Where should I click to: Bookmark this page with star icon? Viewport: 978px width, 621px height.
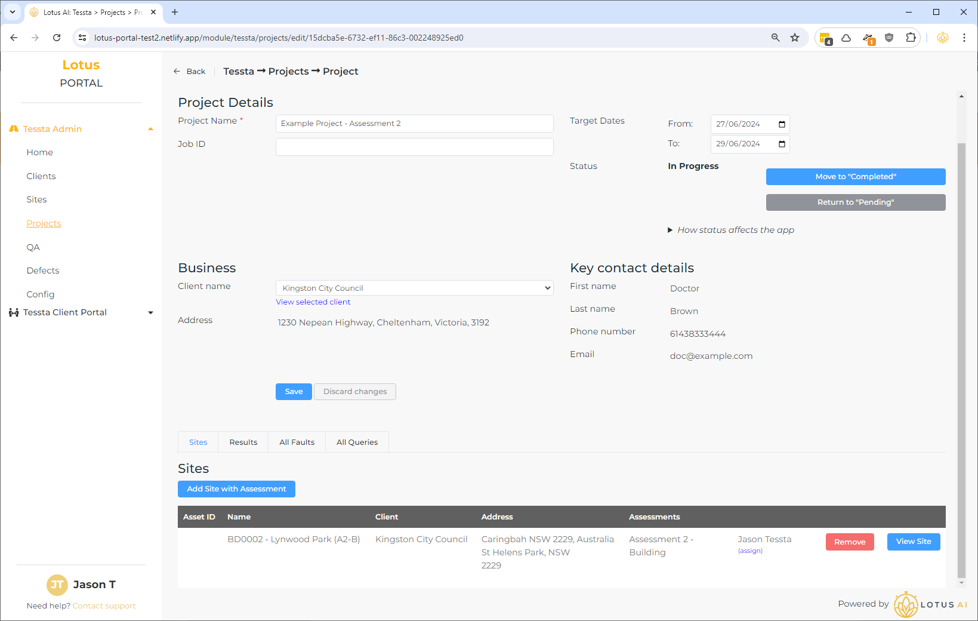(795, 38)
